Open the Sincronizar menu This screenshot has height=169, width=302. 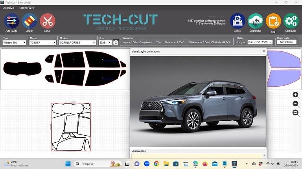click(x=26, y=8)
